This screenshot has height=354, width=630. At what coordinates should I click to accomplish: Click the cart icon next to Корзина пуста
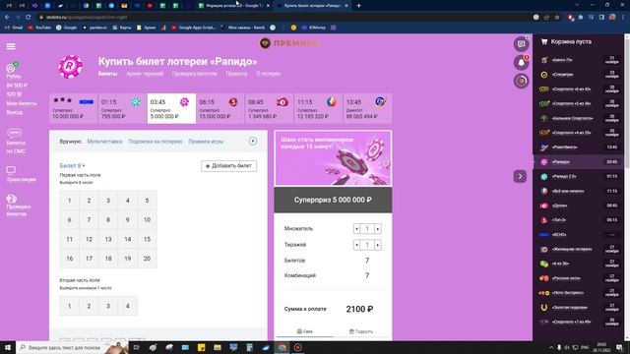click(544, 41)
